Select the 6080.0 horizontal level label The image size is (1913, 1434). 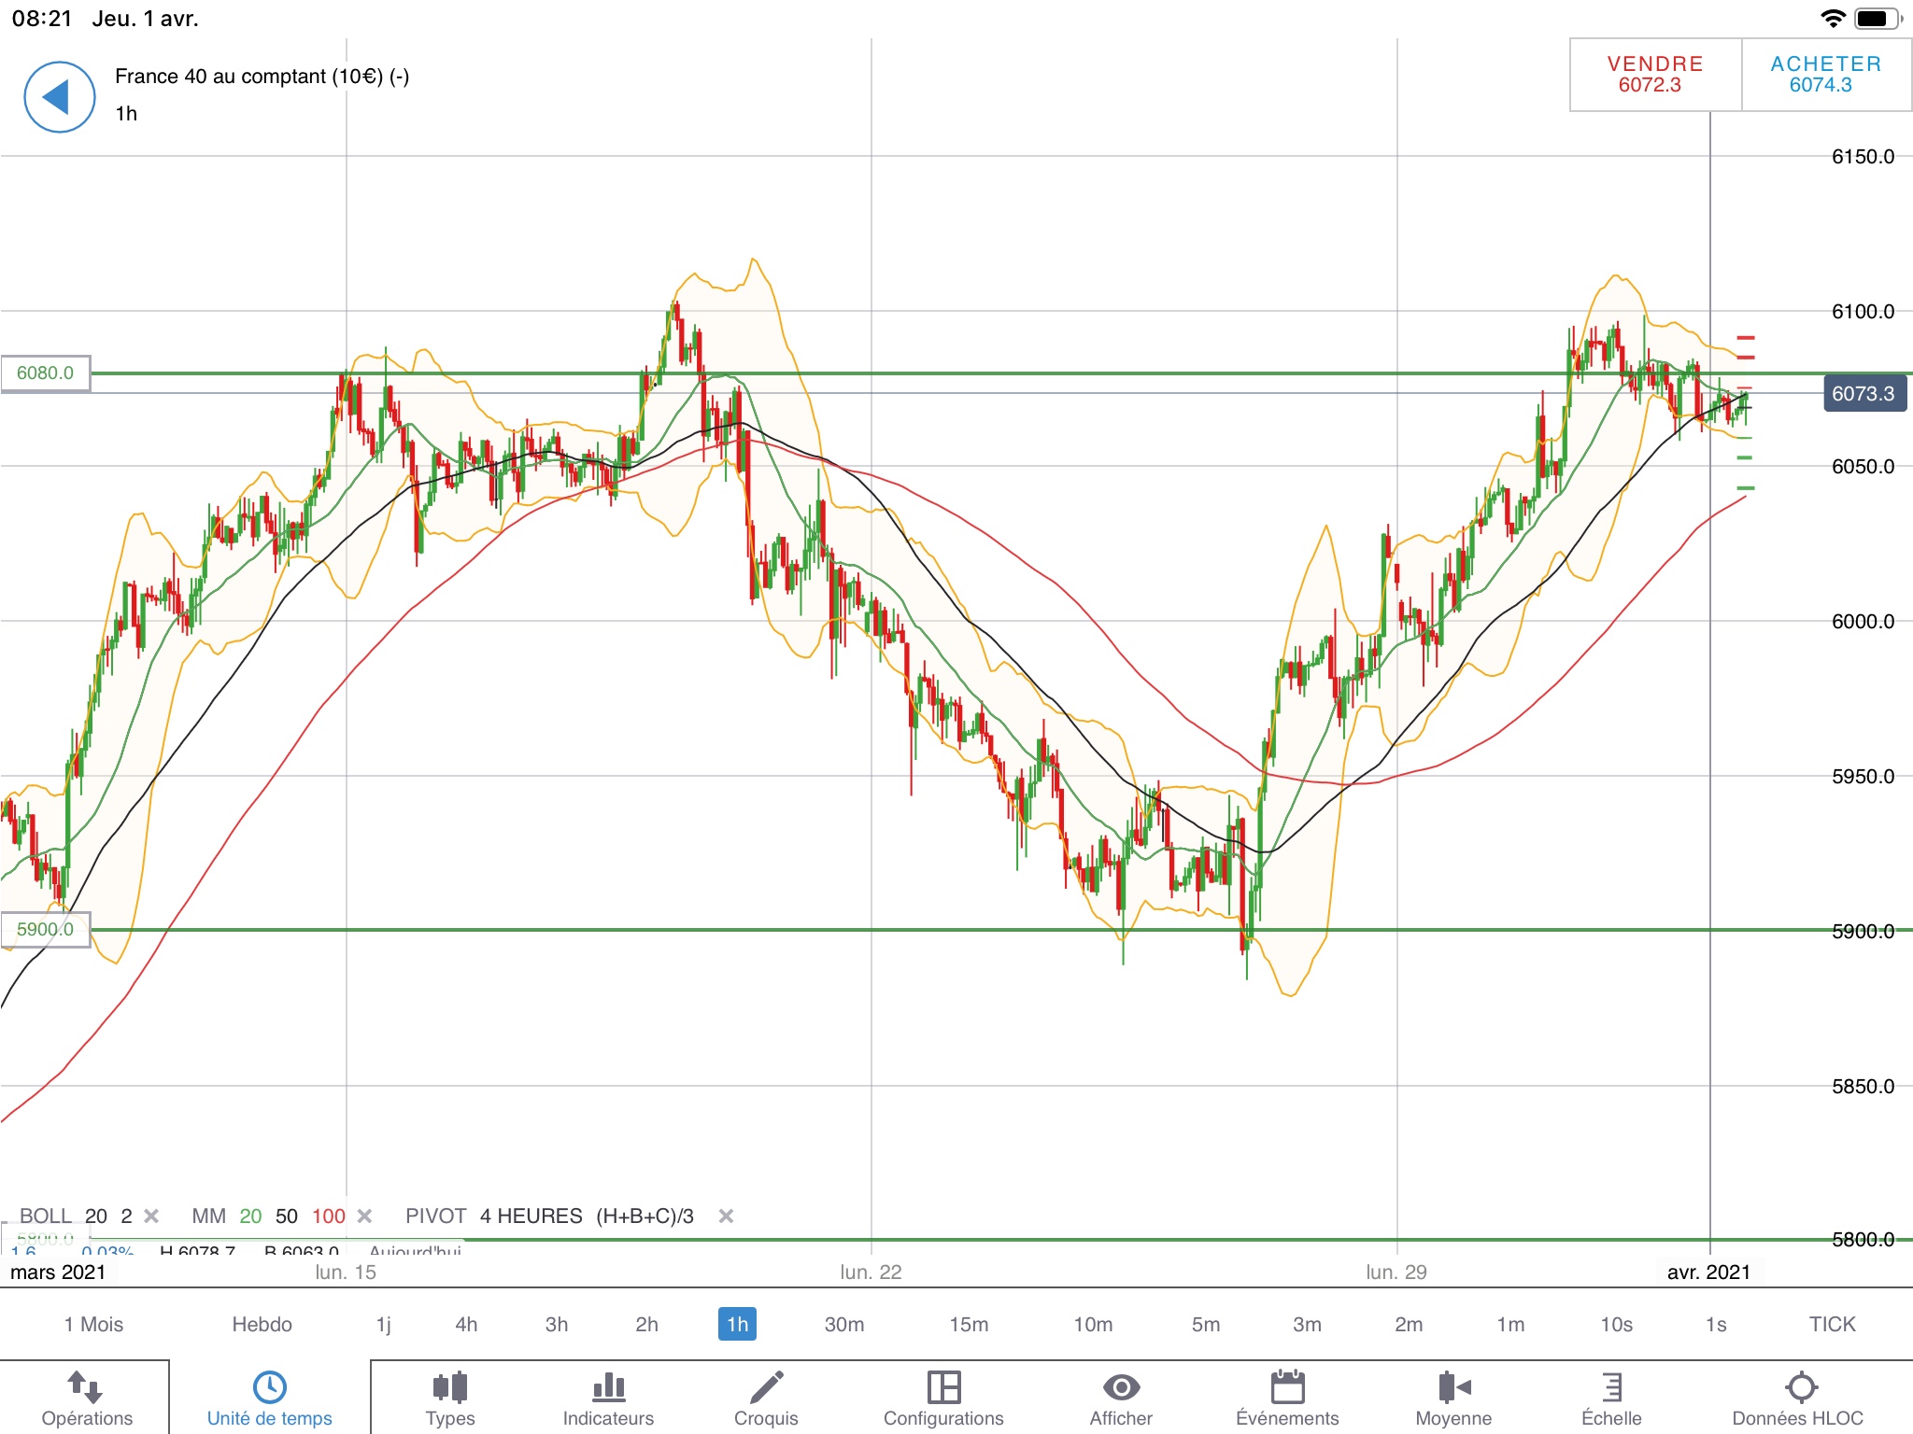[46, 373]
